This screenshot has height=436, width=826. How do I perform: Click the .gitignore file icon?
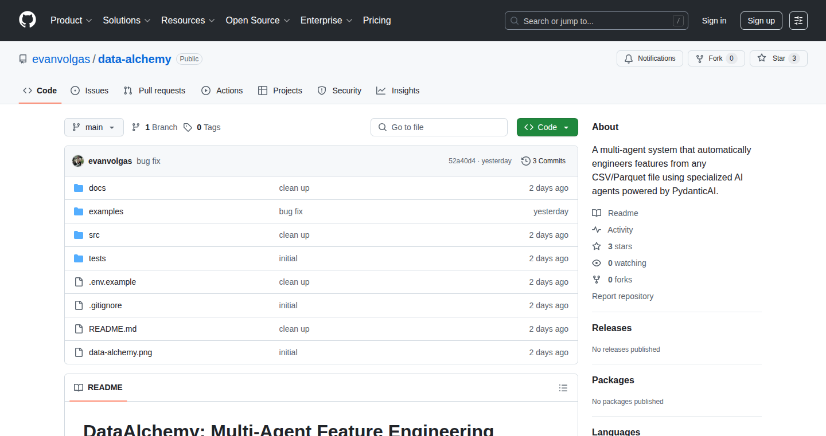tap(79, 305)
